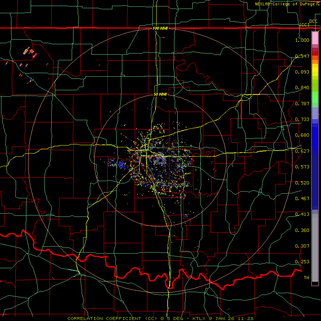Click the 0.360 legend value
The image size is (321, 321).
click(302, 230)
